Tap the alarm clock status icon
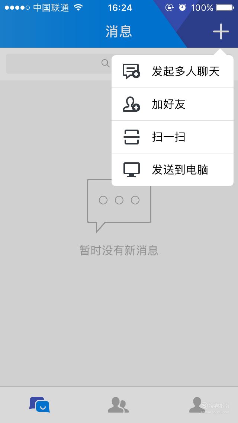The width and height of the screenshot is (238, 423). 183,7
